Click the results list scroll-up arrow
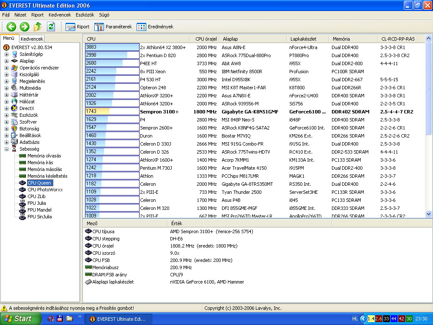Image resolution: width=433 pixels, height=325 pixels. coord(429,38)
